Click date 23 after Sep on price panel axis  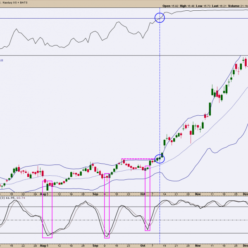pos(128,194)
